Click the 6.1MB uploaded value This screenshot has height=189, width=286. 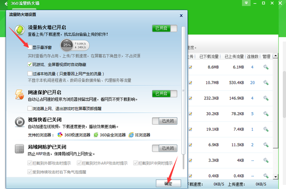(238, 67)
